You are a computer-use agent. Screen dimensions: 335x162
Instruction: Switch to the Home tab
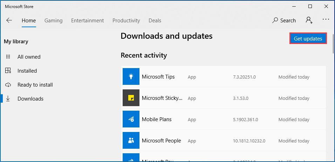pos(29,21)
